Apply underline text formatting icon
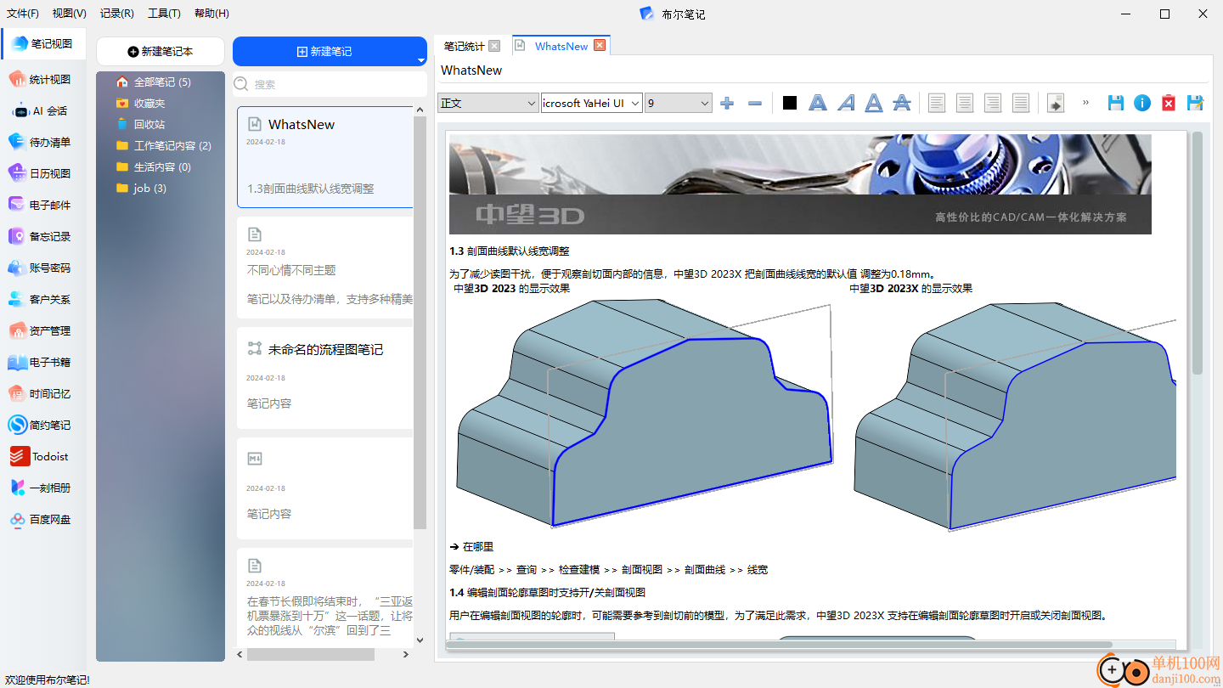1223x688 pixels. [874, 103]
